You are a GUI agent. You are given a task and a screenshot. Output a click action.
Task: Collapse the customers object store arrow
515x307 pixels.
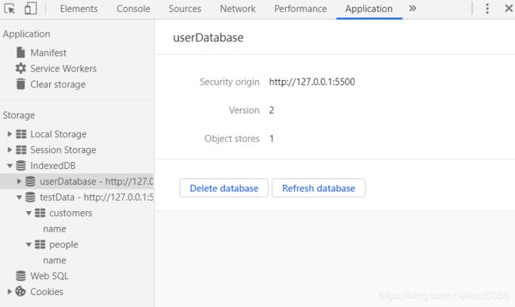(x=29, y=213)
